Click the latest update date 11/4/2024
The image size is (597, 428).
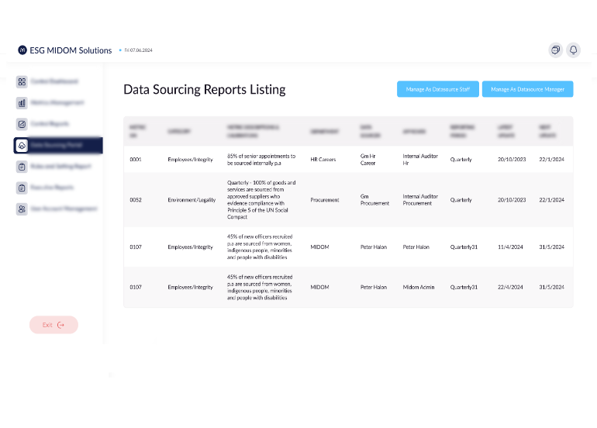(509, 247)
